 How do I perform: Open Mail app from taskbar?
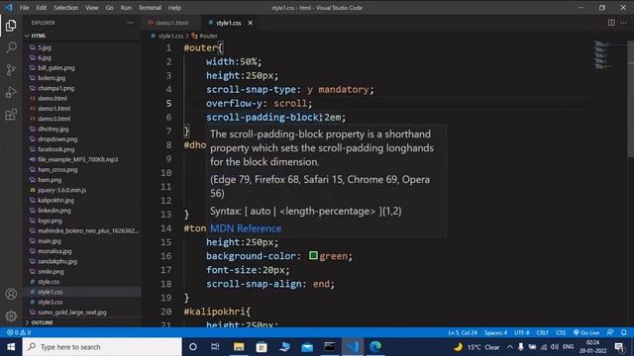click(x=307, y=347)
